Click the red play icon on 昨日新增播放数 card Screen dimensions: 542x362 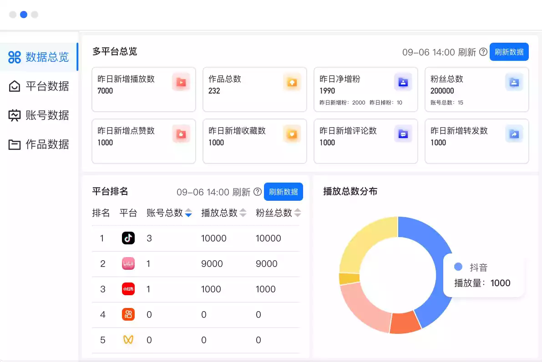pos(181,83)
